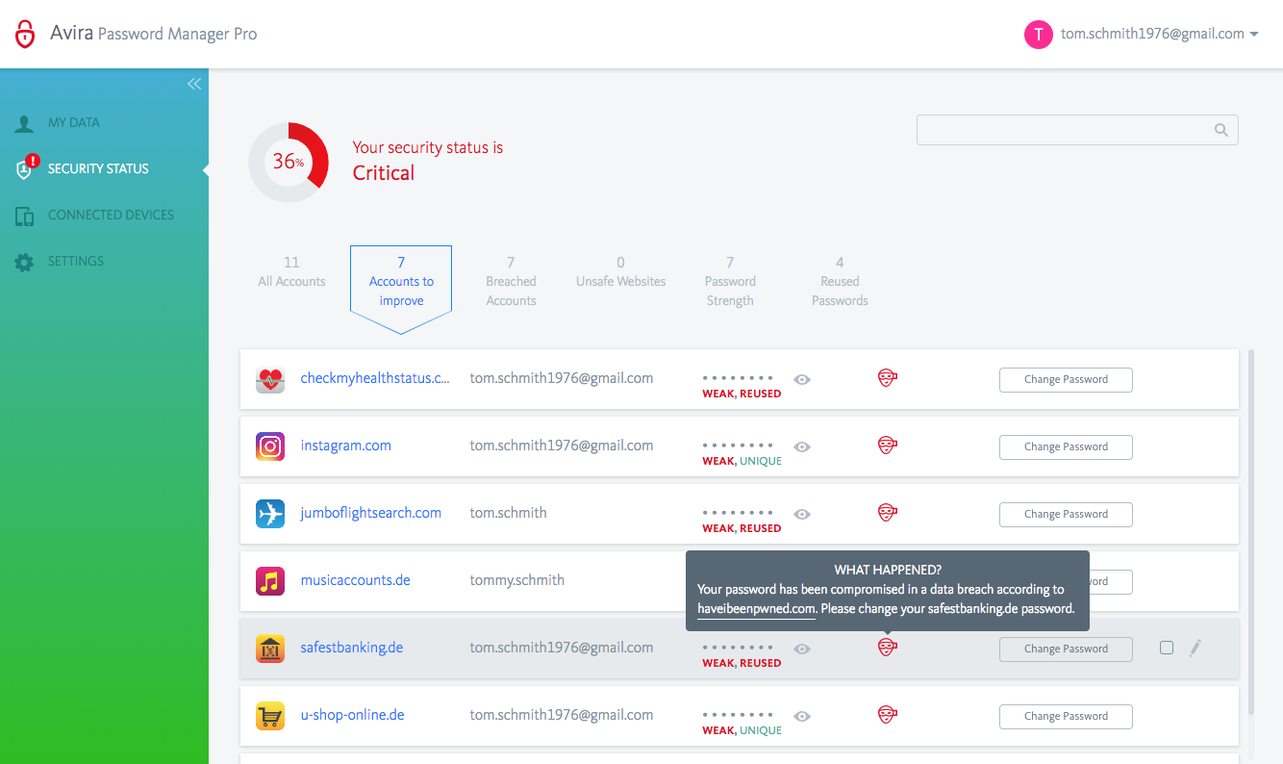Switch to the All Accounts tab

click(291, 272)
